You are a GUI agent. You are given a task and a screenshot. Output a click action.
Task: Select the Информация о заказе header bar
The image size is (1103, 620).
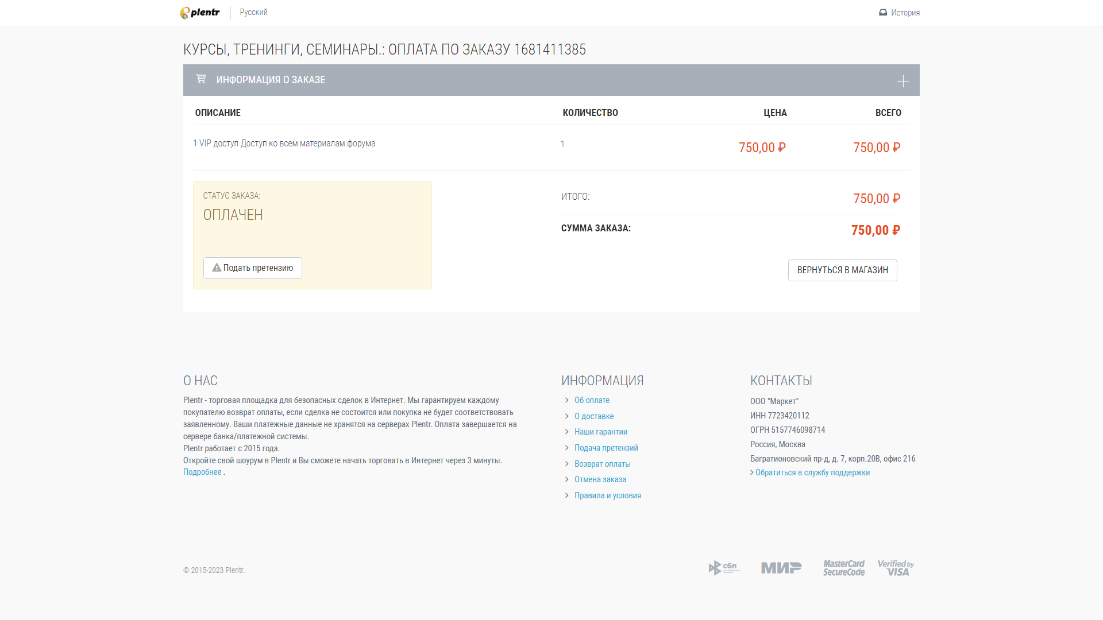point(551,80)
